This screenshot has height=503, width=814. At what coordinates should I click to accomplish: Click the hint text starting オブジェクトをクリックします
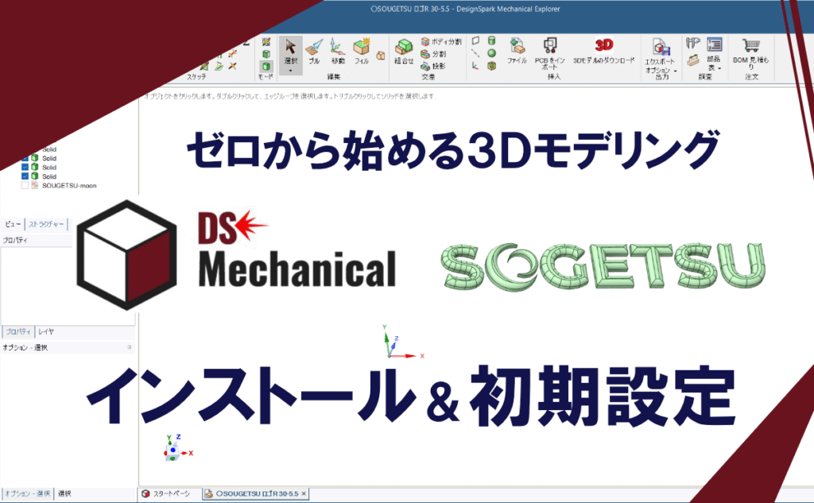(289, 96)
